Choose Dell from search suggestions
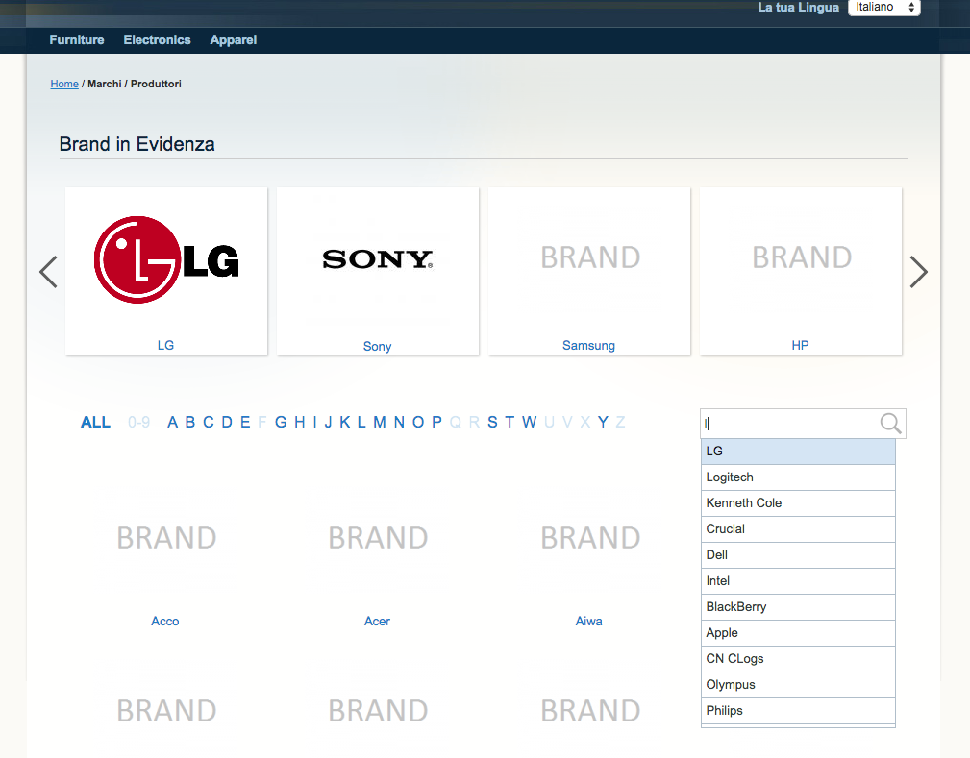This screenshot has width=970, height=758. 798,555
